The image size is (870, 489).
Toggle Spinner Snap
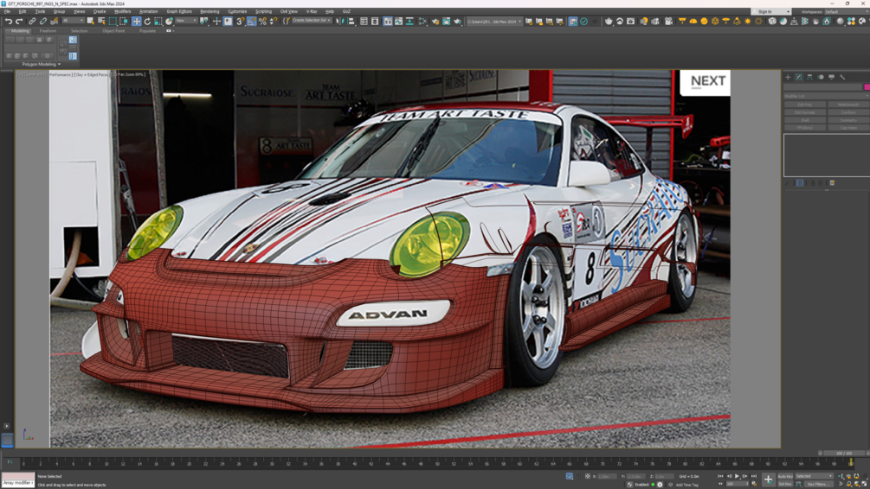pos(273,21)
